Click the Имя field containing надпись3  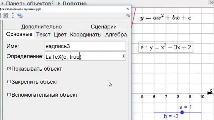pos(85,46)
